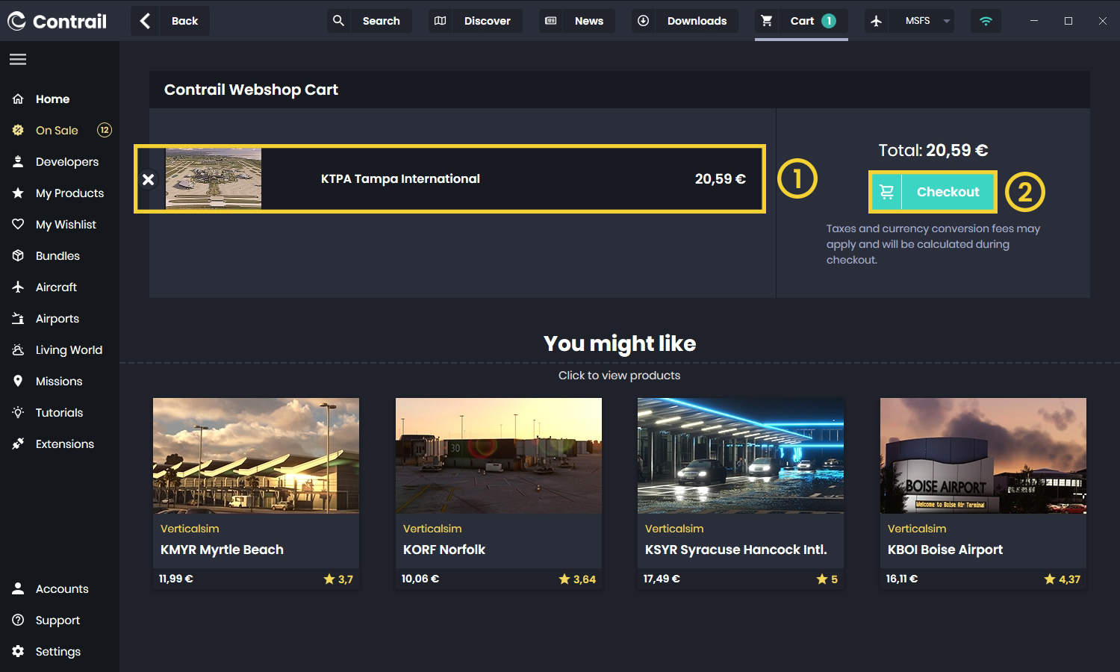Open the Extensions rocket icon

click(x=18, y=444)
